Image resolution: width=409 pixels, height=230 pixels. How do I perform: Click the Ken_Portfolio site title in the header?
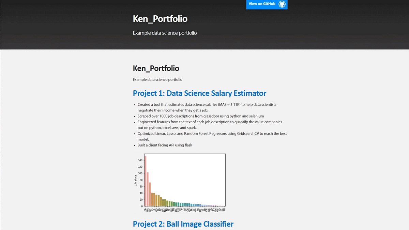pos(160,19)
